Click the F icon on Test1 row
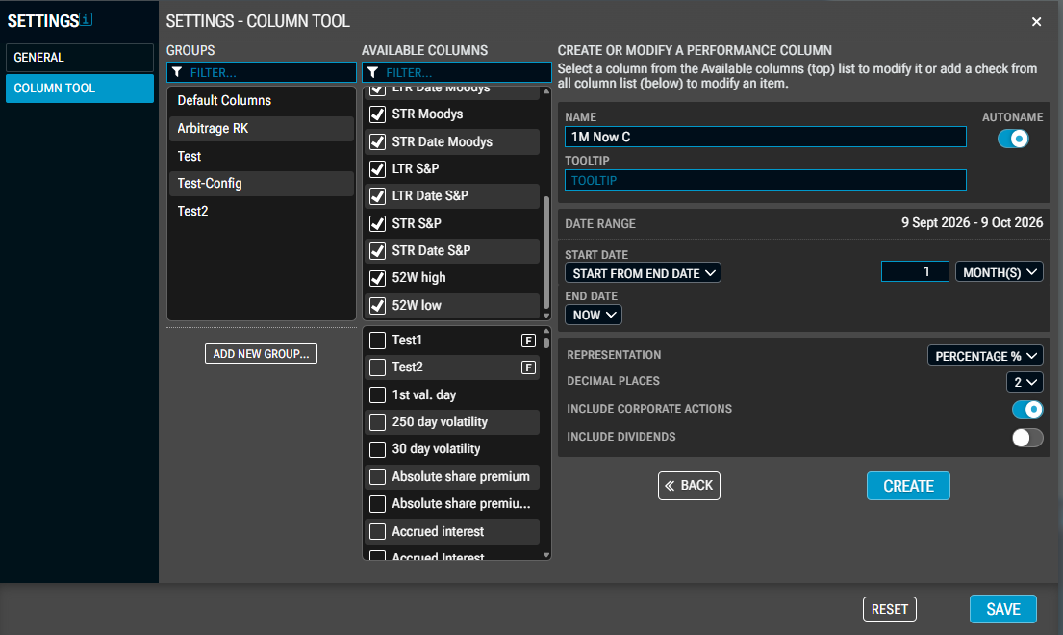The image size is (1063, 635). tap(528, 341)
